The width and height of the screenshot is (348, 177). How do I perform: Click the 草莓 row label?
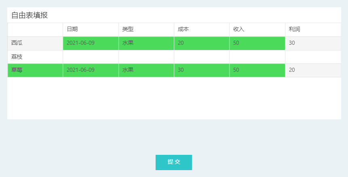(x=35, y=70)
